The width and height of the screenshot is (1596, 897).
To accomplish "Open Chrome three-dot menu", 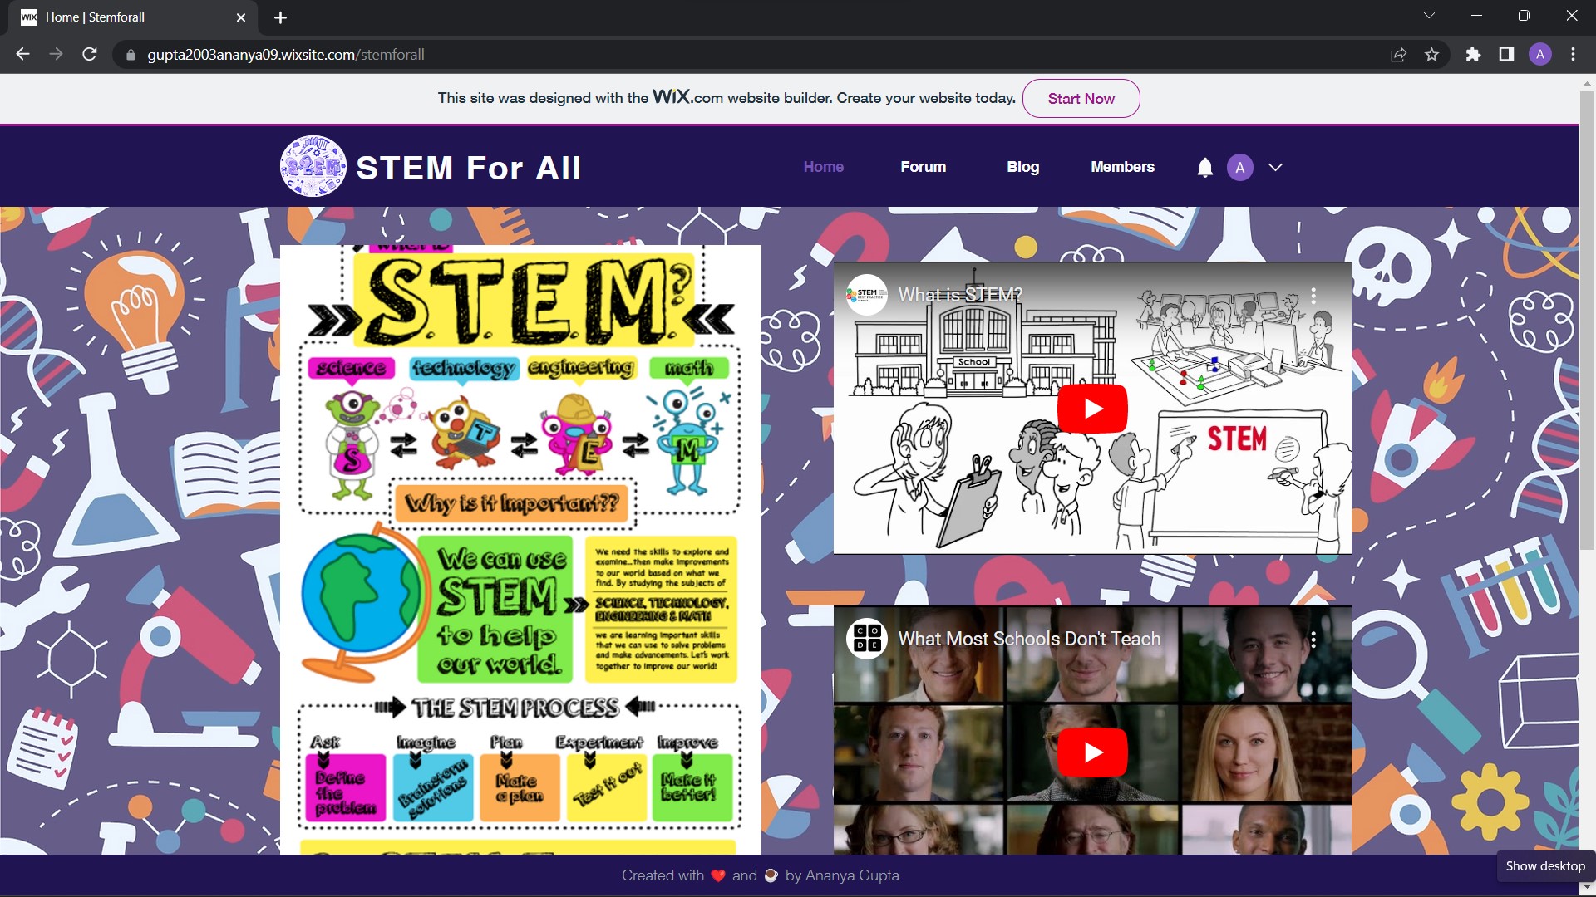I will click(1573, 55).
